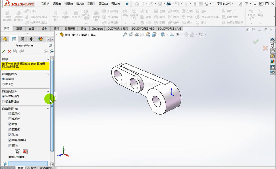Screen dimensions: 276x169
Task: Collapse the 信息 section
Action: tap(48, 59)
